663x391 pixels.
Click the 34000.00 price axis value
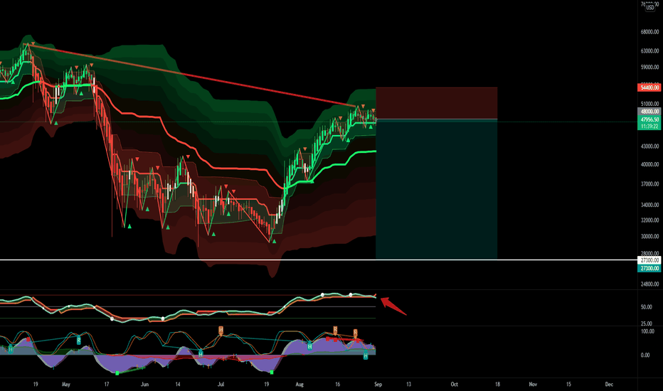pos(649,205)
